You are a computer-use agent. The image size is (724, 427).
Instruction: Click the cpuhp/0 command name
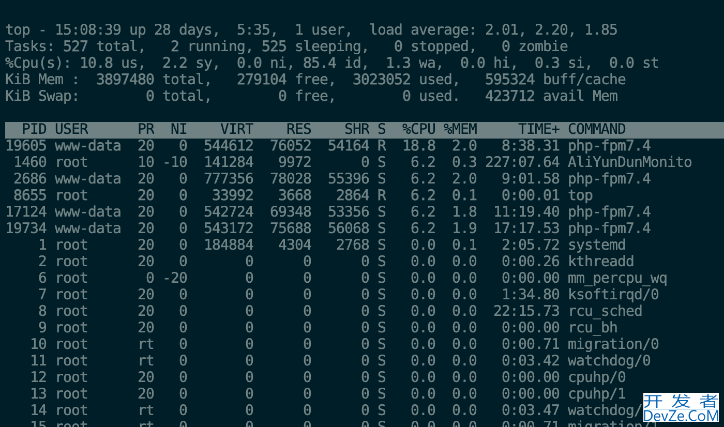tap(597, 377)
